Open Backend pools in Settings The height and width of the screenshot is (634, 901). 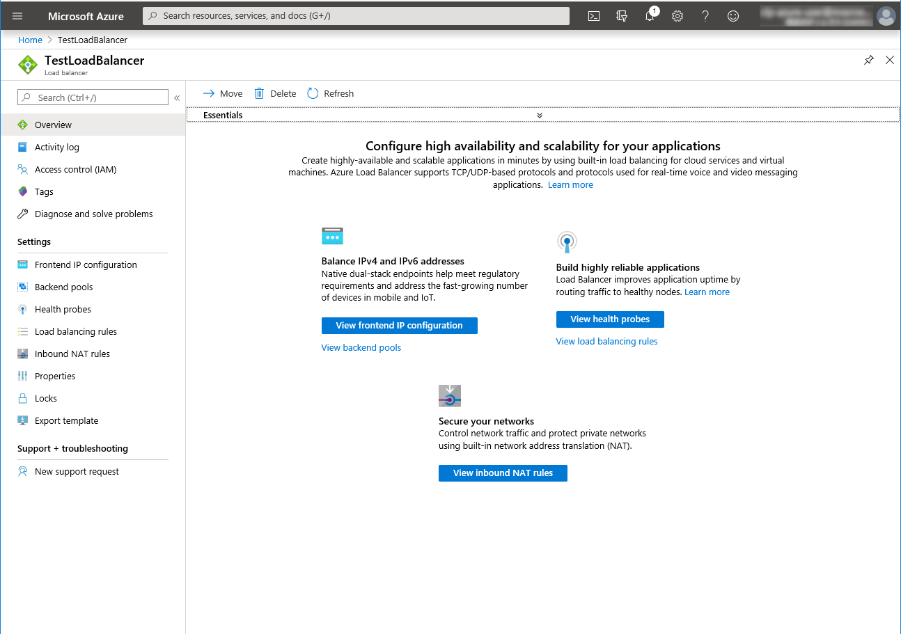tap(63, 287)
